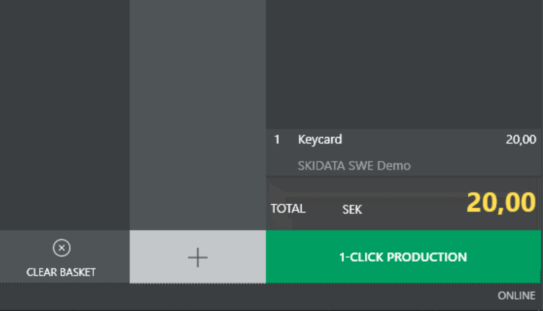Screen dimensions: 543x311
Task: Click the CLEAR BASKET text label
Action: point(61,273)
